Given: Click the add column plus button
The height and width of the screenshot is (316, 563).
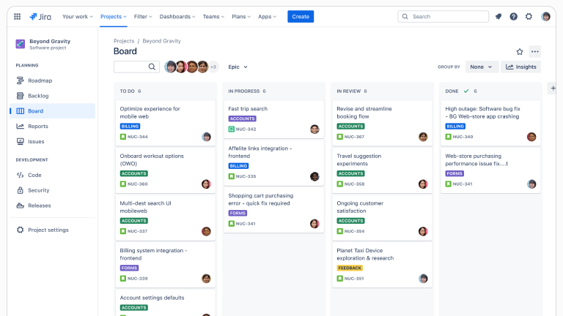Looking at the screenshot, I should [x=553, y=88].
